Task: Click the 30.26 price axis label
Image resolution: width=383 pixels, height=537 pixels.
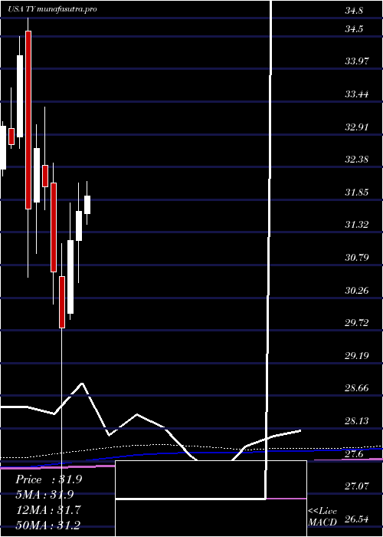Action: click(357, 291)
